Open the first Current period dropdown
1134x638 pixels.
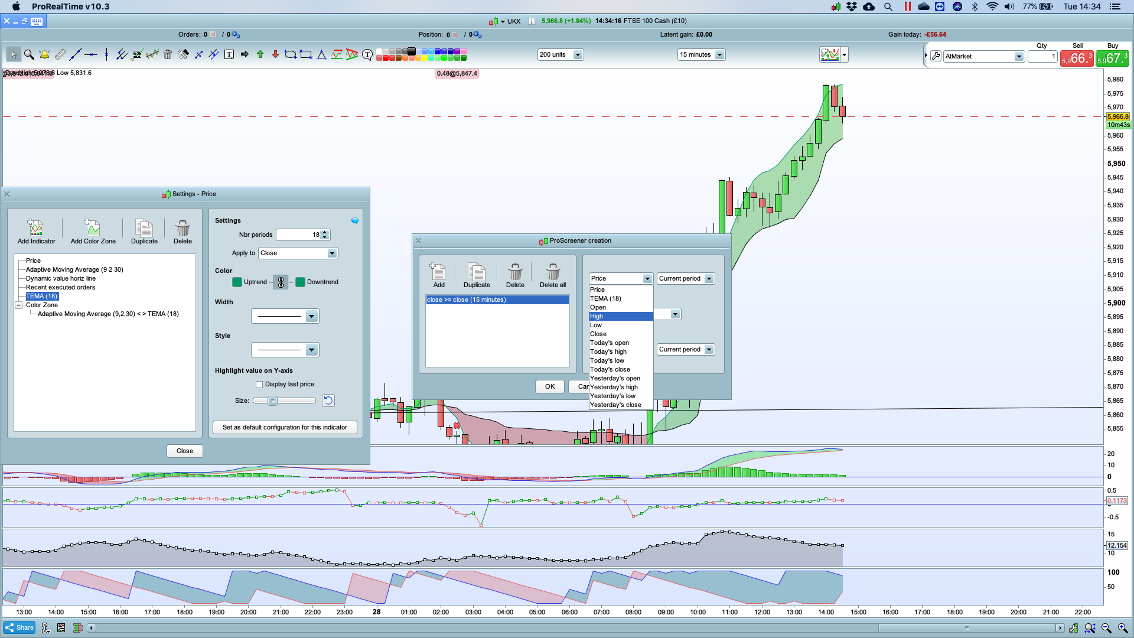coord(709,279)
